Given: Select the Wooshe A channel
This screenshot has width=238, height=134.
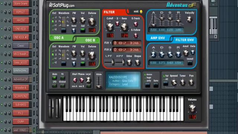Looking at the screenshot, I should [x=21, y=88].
